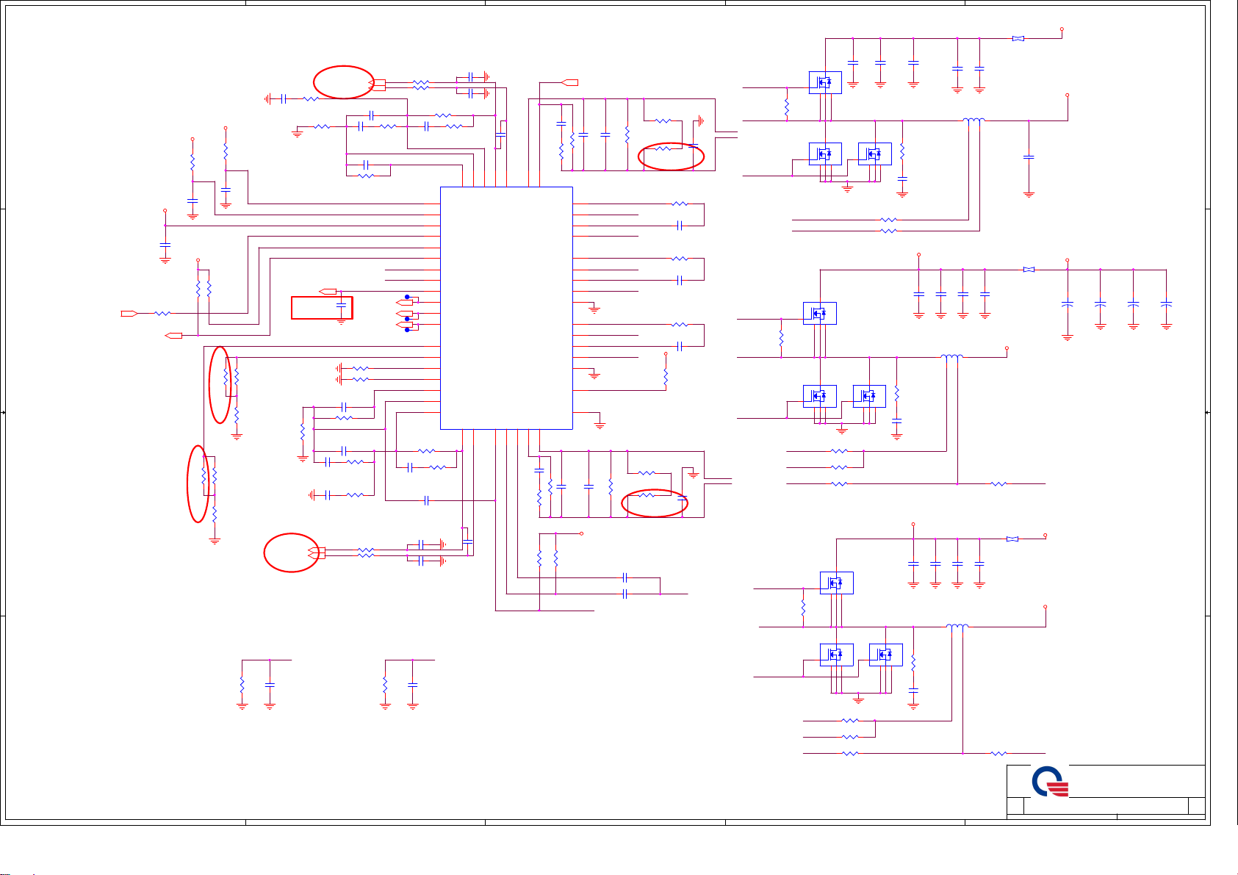Click the off-page port symbol above the IC
The width and height of the screenshot is (1238, 875).
tap(570, 82)
